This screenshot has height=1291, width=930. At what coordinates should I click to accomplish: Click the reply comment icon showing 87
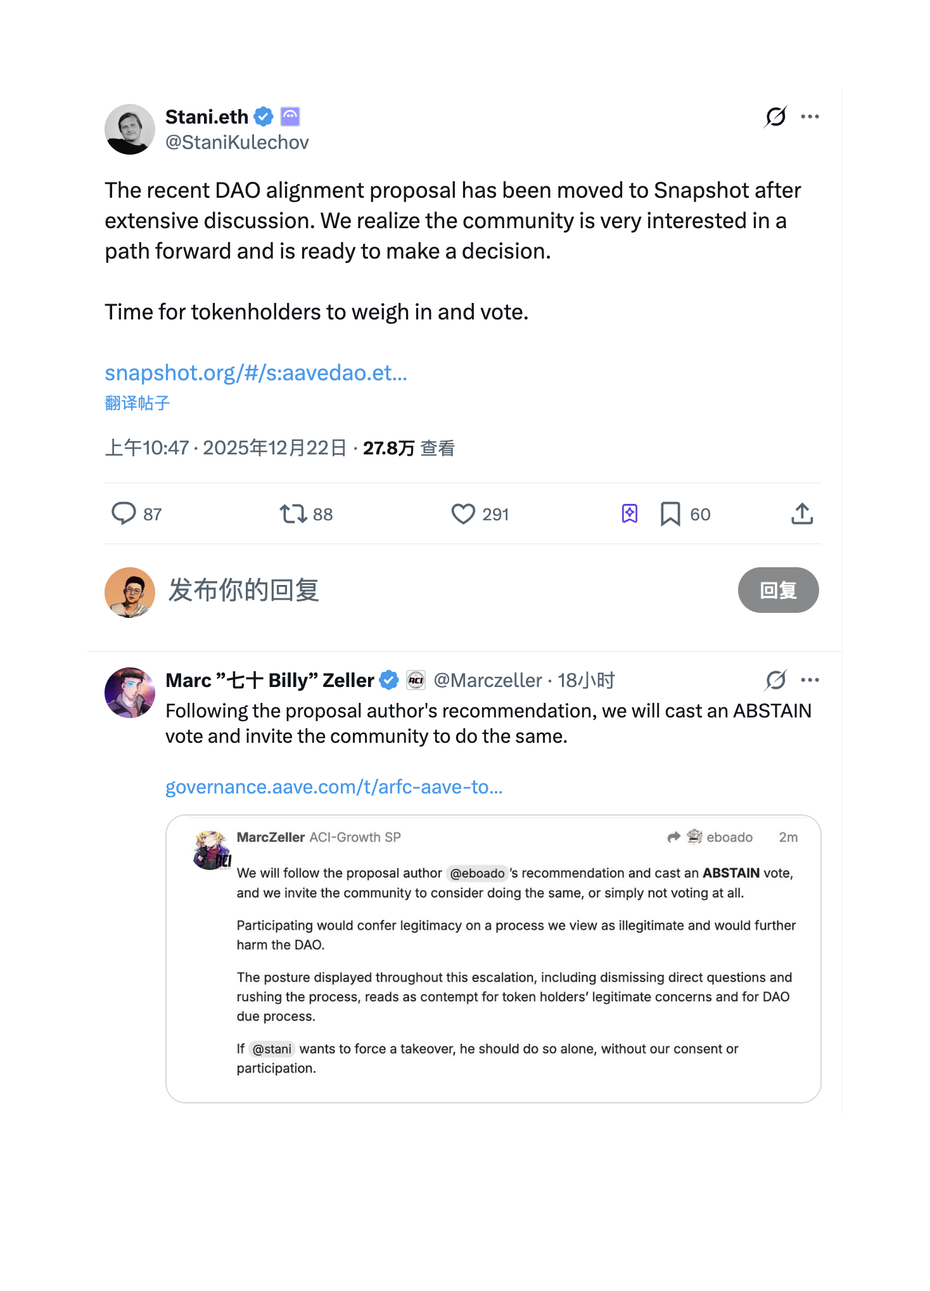[x=124, y=513]
